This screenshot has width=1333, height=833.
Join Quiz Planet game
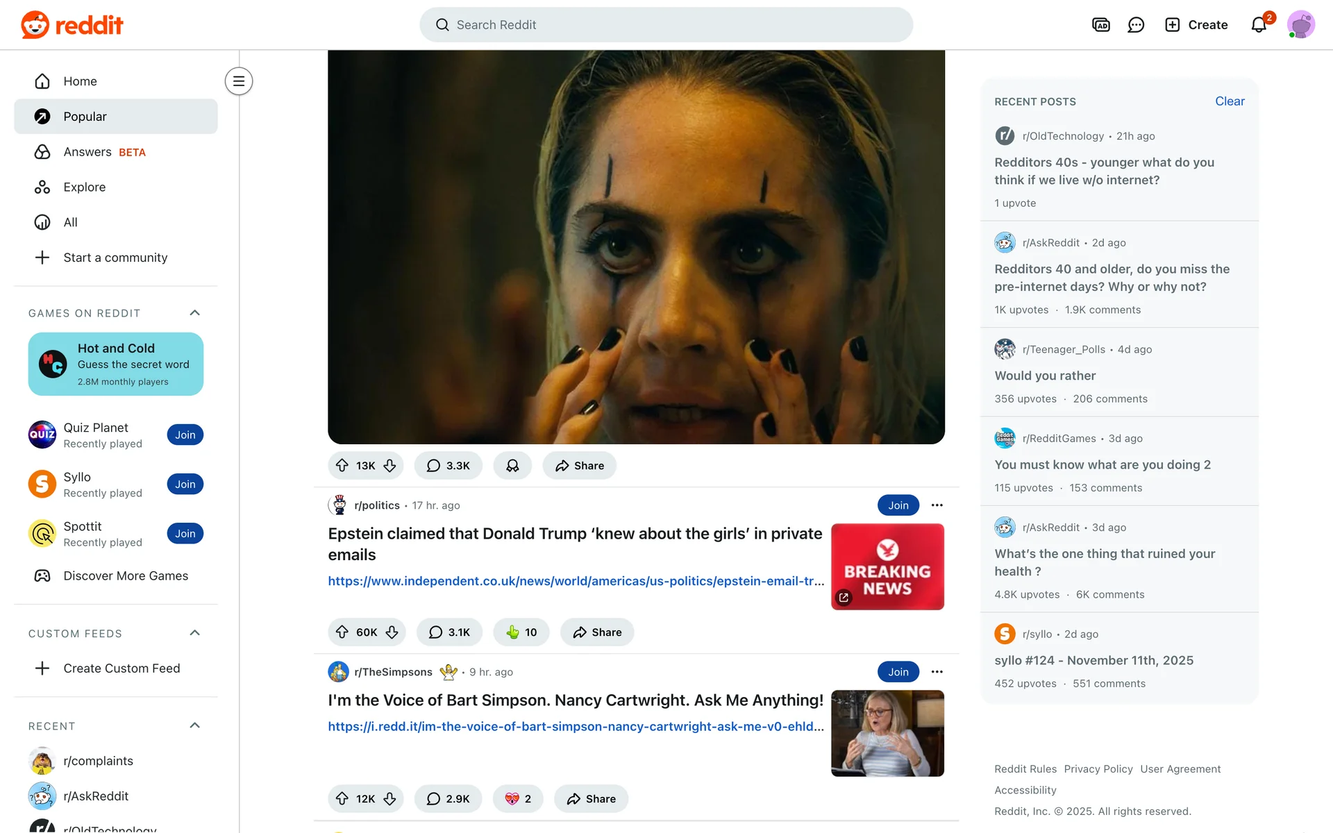click(x=185, y=435)
